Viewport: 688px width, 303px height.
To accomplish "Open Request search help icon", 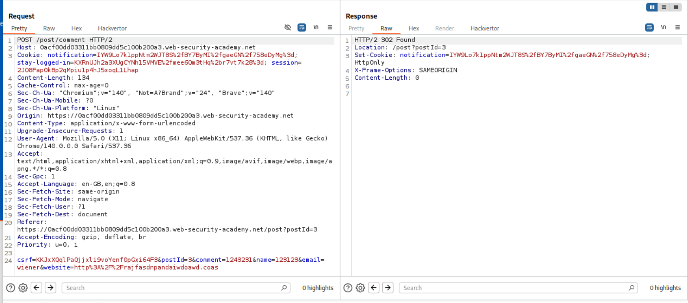I will pyautogui.click(x=10, y=288).
